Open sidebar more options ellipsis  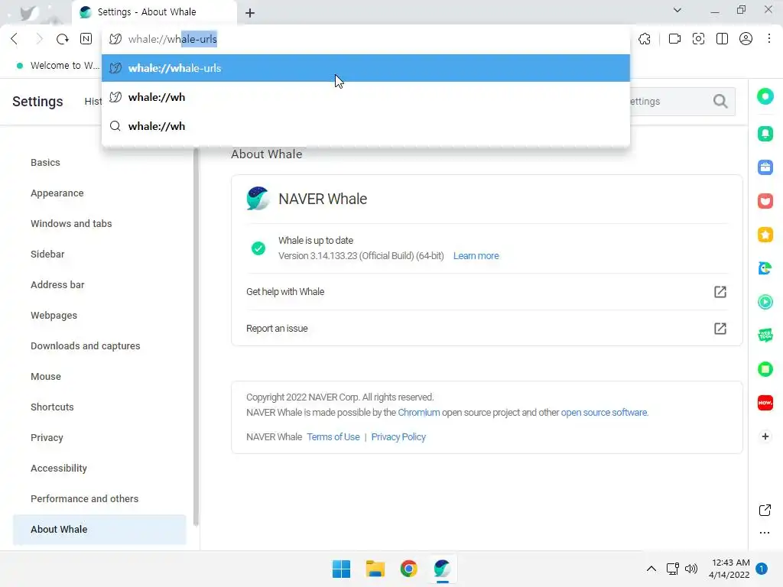click(765, 533)
